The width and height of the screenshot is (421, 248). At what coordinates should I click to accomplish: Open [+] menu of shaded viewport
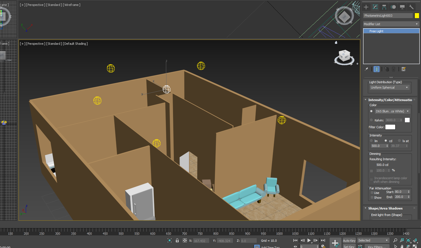pyautogui.click(x=22, y=44)
